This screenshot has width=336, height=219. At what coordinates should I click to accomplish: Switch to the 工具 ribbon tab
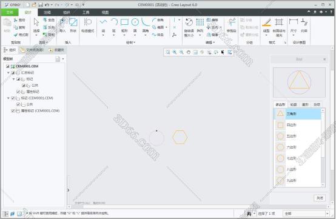(x=86, y=12)
